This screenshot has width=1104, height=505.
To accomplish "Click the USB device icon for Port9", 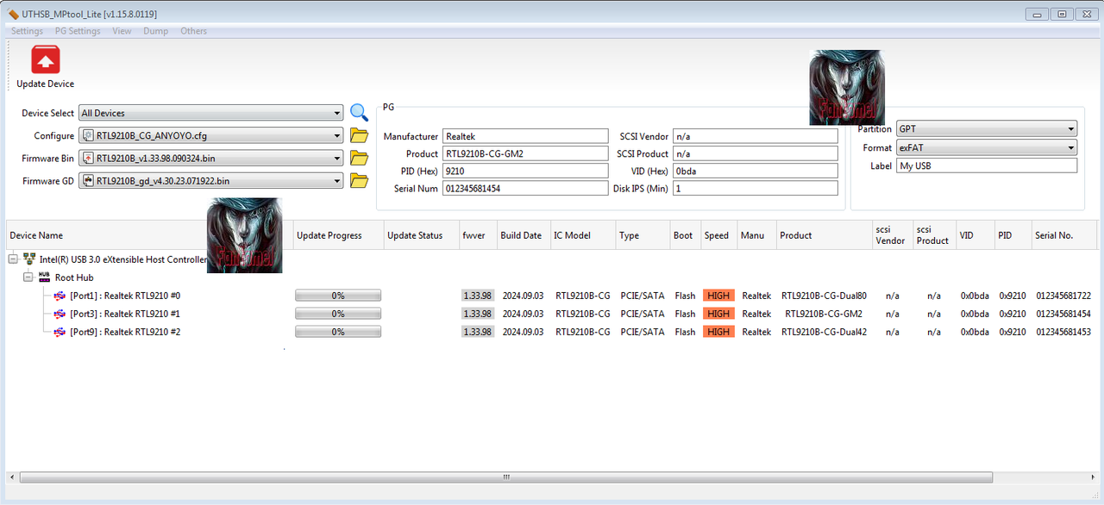I will point(60,332).
